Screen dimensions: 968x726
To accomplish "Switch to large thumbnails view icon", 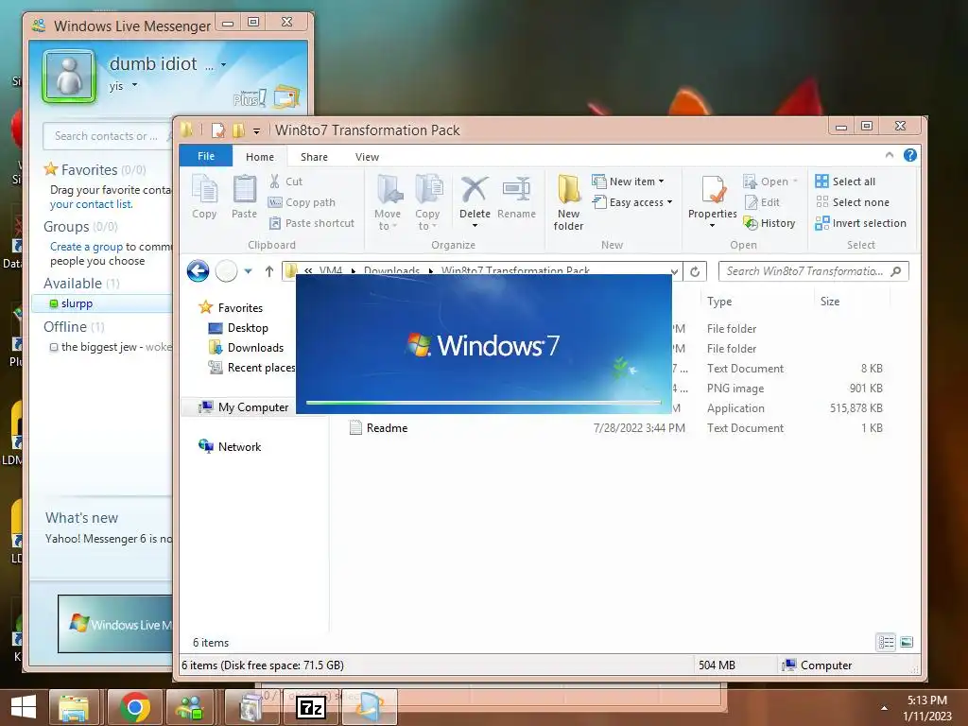I will 907,642.
